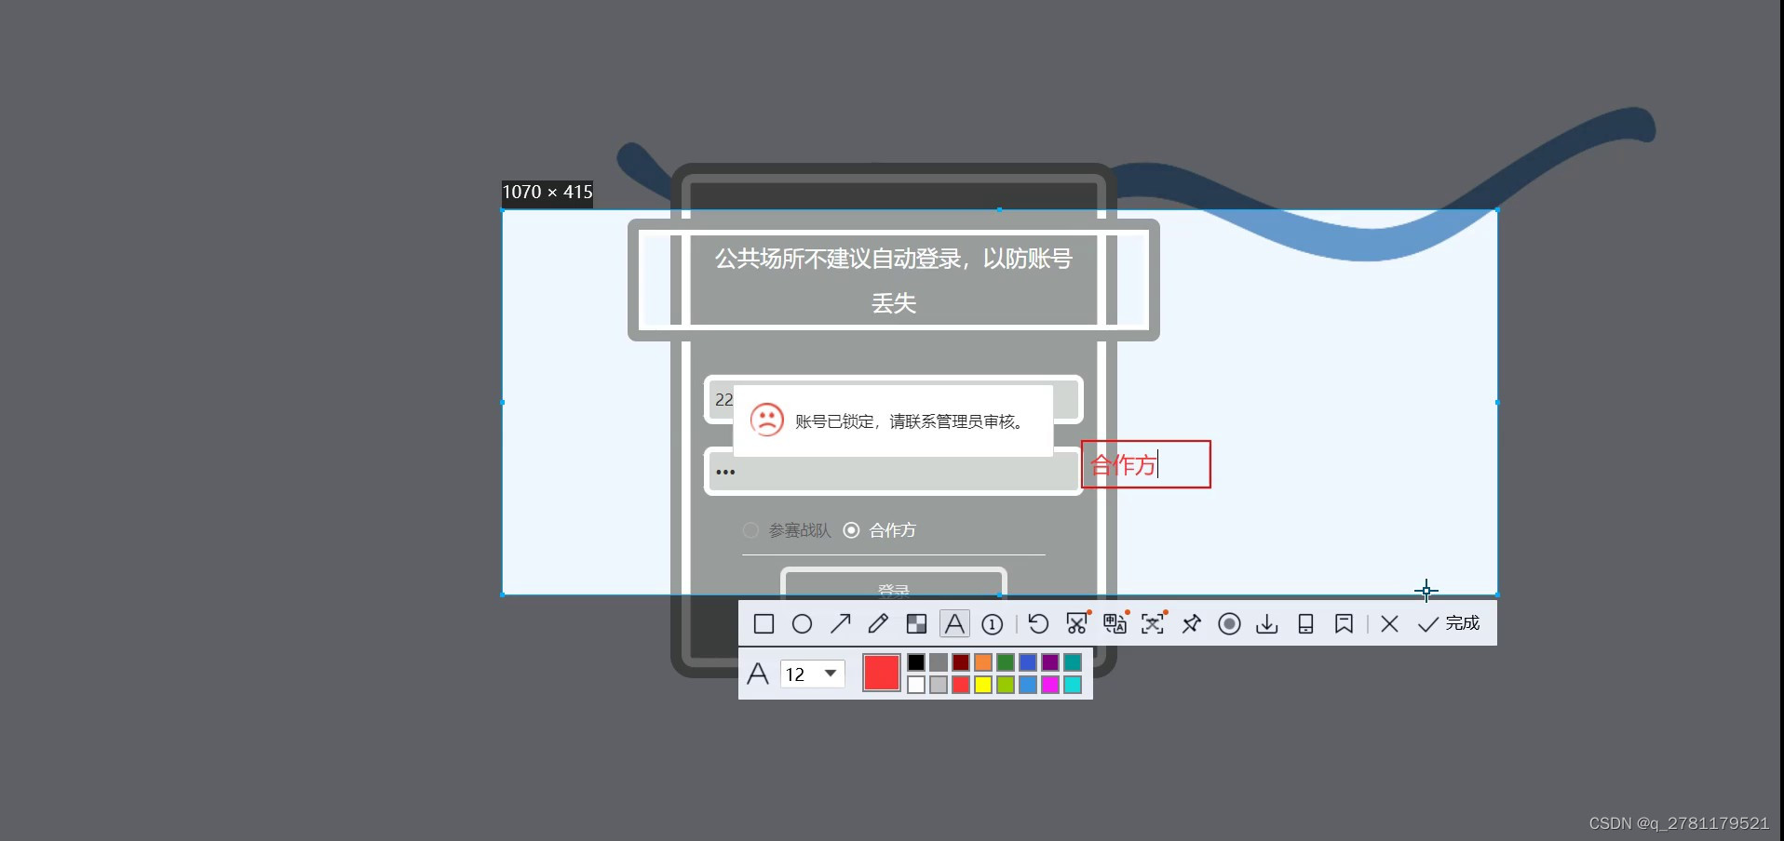Pick the cyan color swatch
The height and width of the screenshot is (841, 1784).
[1073, 685]
